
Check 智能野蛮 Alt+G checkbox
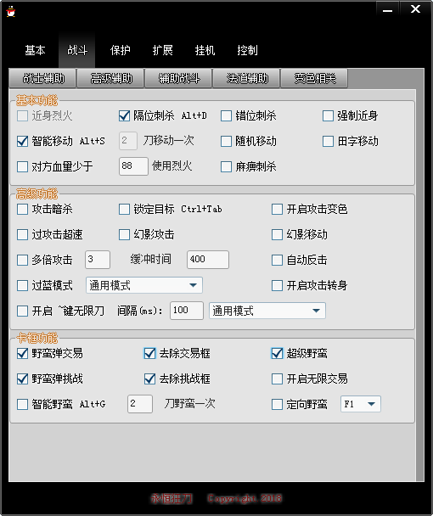(x=22, y=404)
